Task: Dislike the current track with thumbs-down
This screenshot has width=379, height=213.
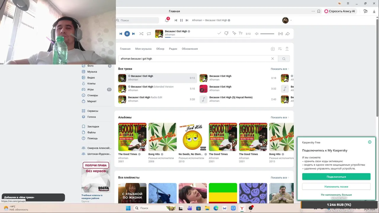Action: point(227,33)
